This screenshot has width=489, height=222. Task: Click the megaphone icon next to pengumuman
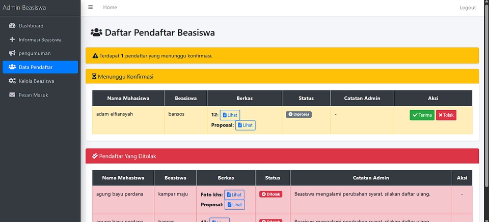[12, 53]
